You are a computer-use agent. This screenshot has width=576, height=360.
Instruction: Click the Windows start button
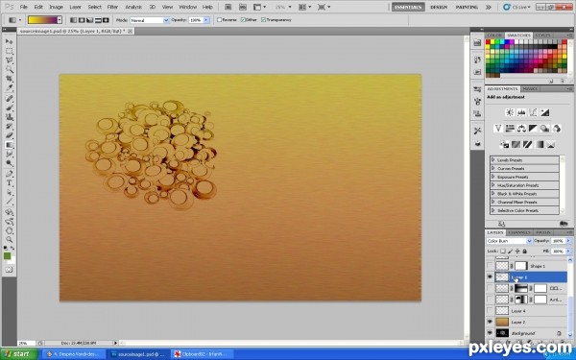click(18, 354)
